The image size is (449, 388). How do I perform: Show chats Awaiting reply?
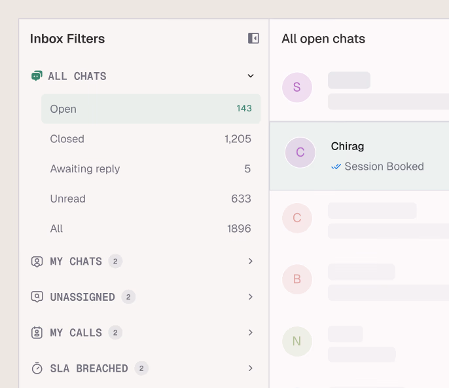[151, 169]
